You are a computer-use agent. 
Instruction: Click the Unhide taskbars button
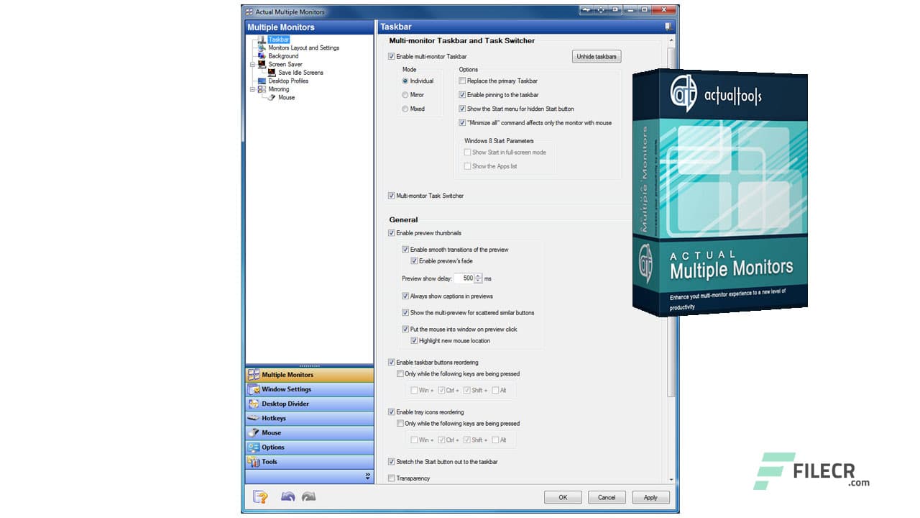coord(597,56)
